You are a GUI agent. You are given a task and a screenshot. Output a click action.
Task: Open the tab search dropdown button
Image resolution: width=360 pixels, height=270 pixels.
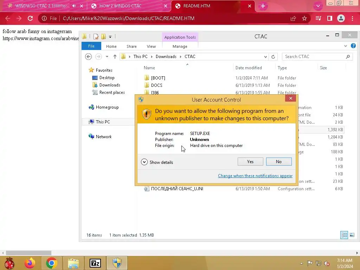click(x=318, y=6)
